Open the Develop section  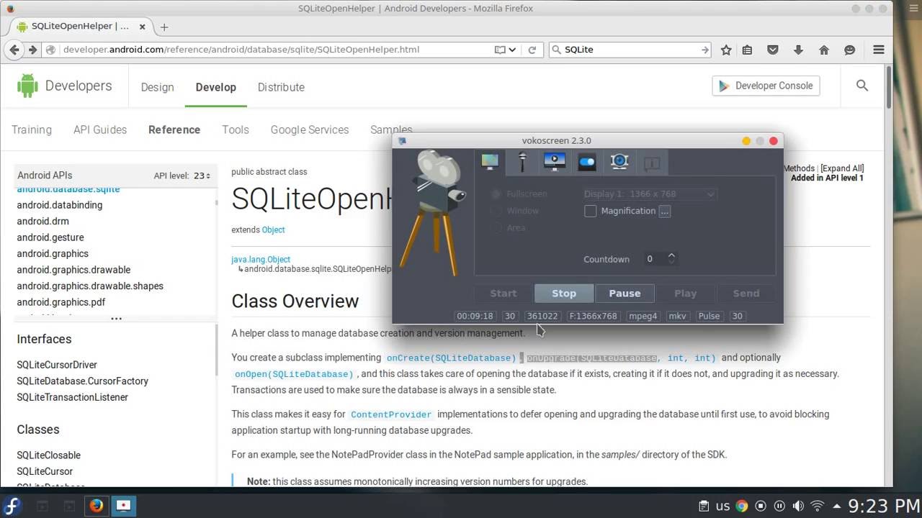[x=215, y=87]
